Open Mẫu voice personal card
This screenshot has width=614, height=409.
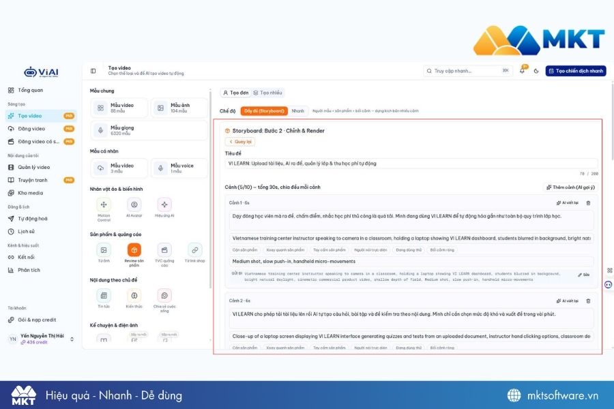(x=179, y=168)
